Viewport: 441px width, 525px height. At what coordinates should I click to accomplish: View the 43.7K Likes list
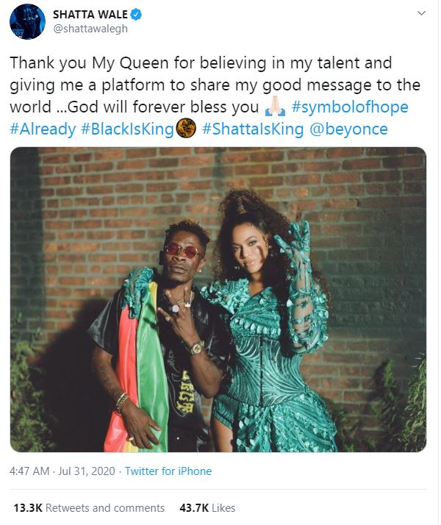pos(207,508)
